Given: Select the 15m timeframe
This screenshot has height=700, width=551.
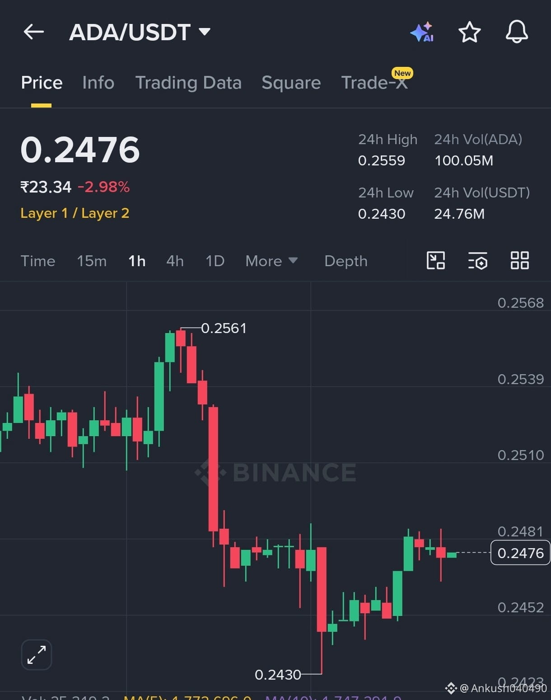Looking at the screenshot, I should [92, 261].
